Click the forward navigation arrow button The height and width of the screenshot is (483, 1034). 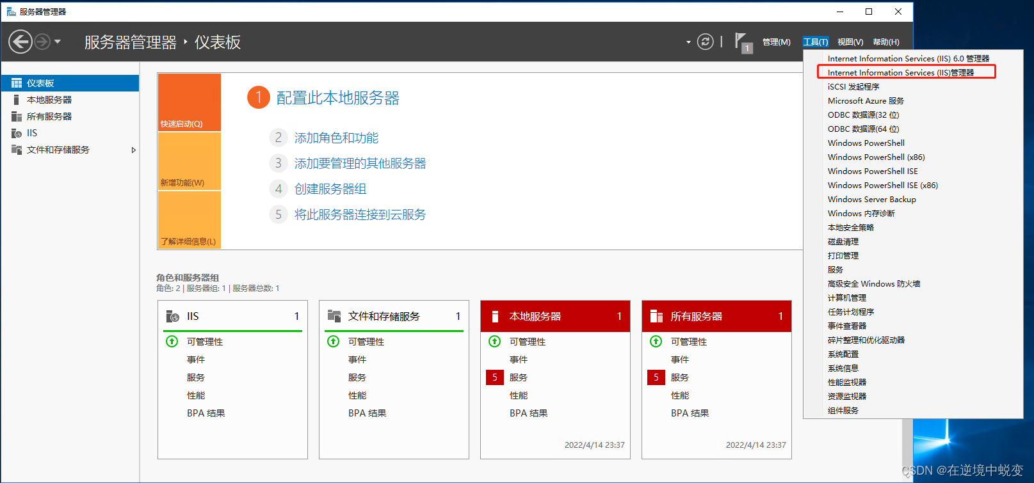point(42,42)
